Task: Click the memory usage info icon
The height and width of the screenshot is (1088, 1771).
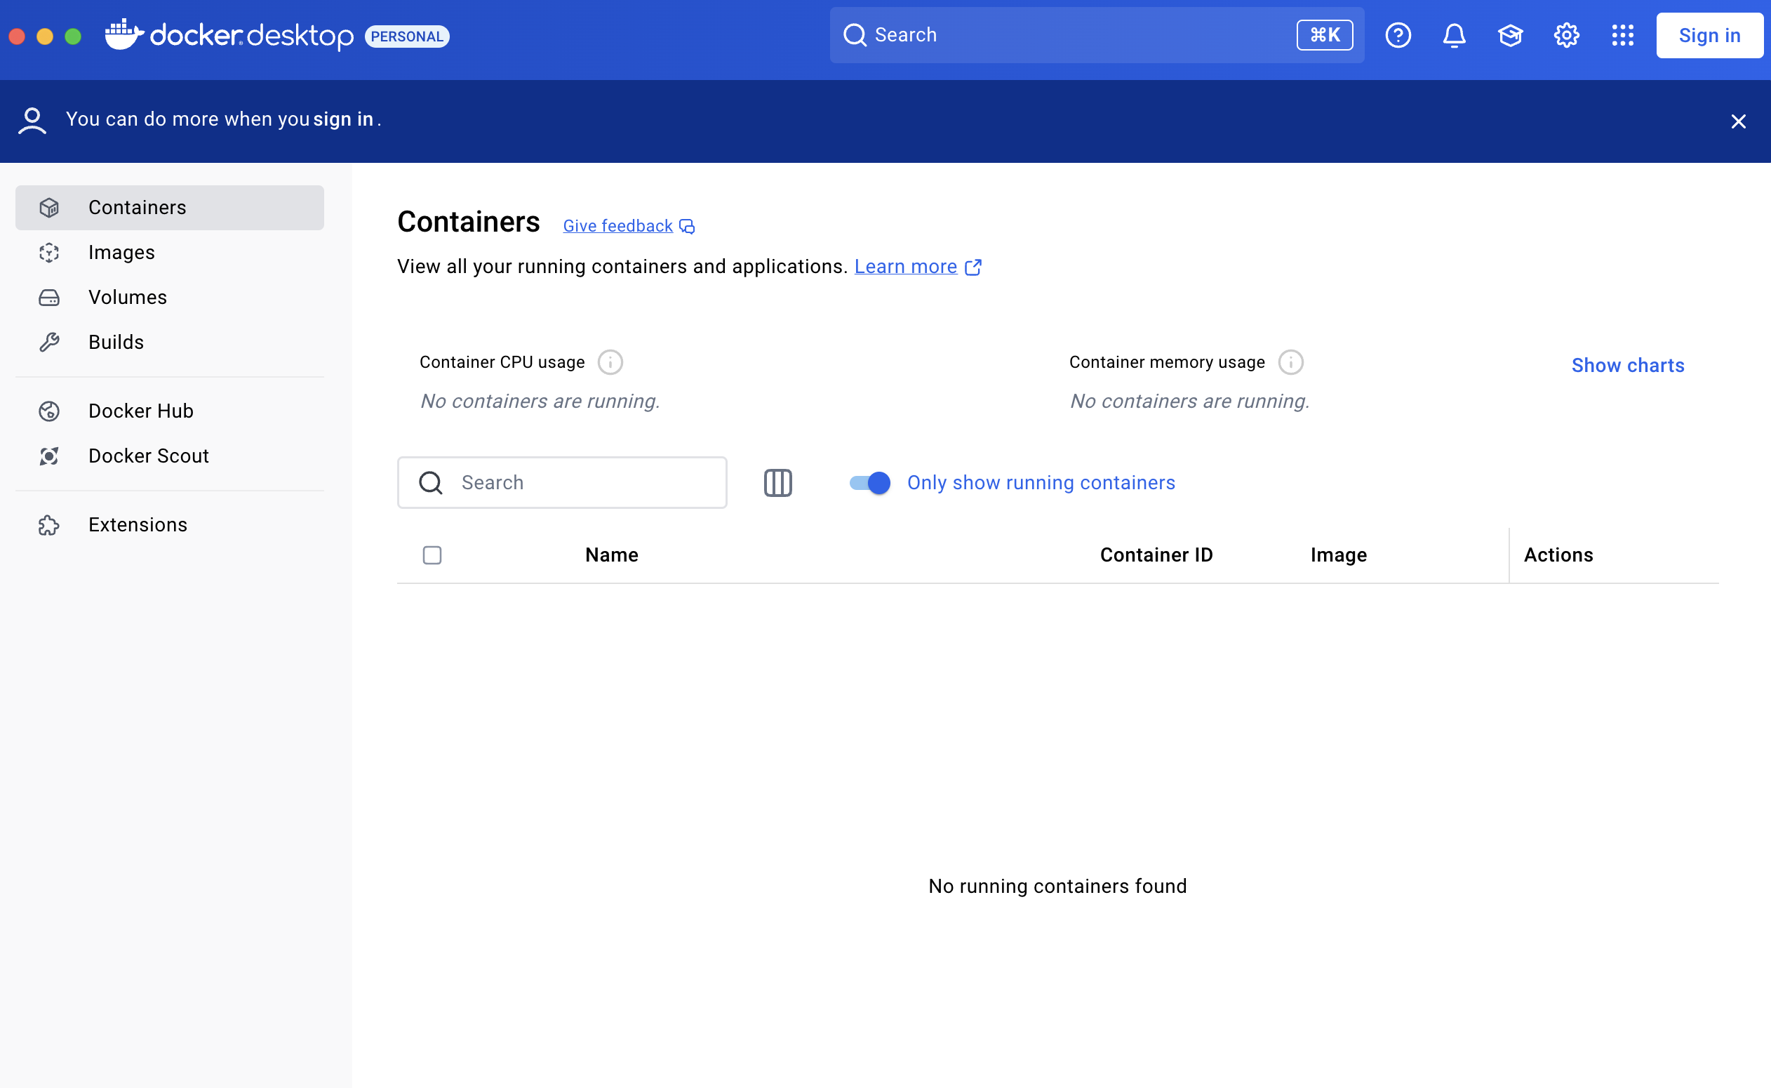Action: coord(1290,362)
